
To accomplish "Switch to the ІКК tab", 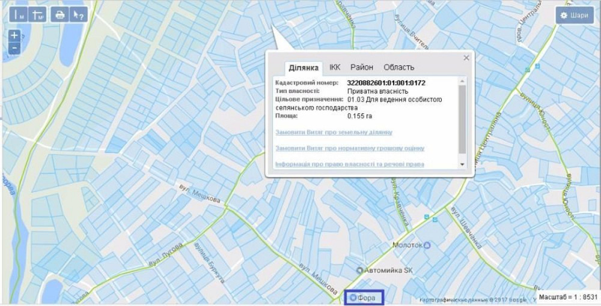I will (335, 67).
